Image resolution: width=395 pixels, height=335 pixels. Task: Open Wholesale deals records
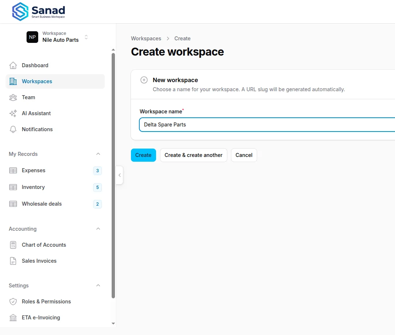(x=55, y=204)
